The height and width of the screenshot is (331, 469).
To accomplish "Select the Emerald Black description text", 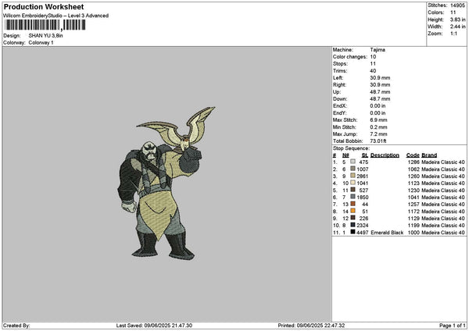I will [387, 233].
